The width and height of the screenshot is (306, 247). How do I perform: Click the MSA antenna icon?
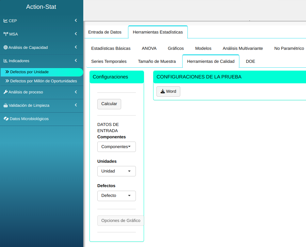6,34
